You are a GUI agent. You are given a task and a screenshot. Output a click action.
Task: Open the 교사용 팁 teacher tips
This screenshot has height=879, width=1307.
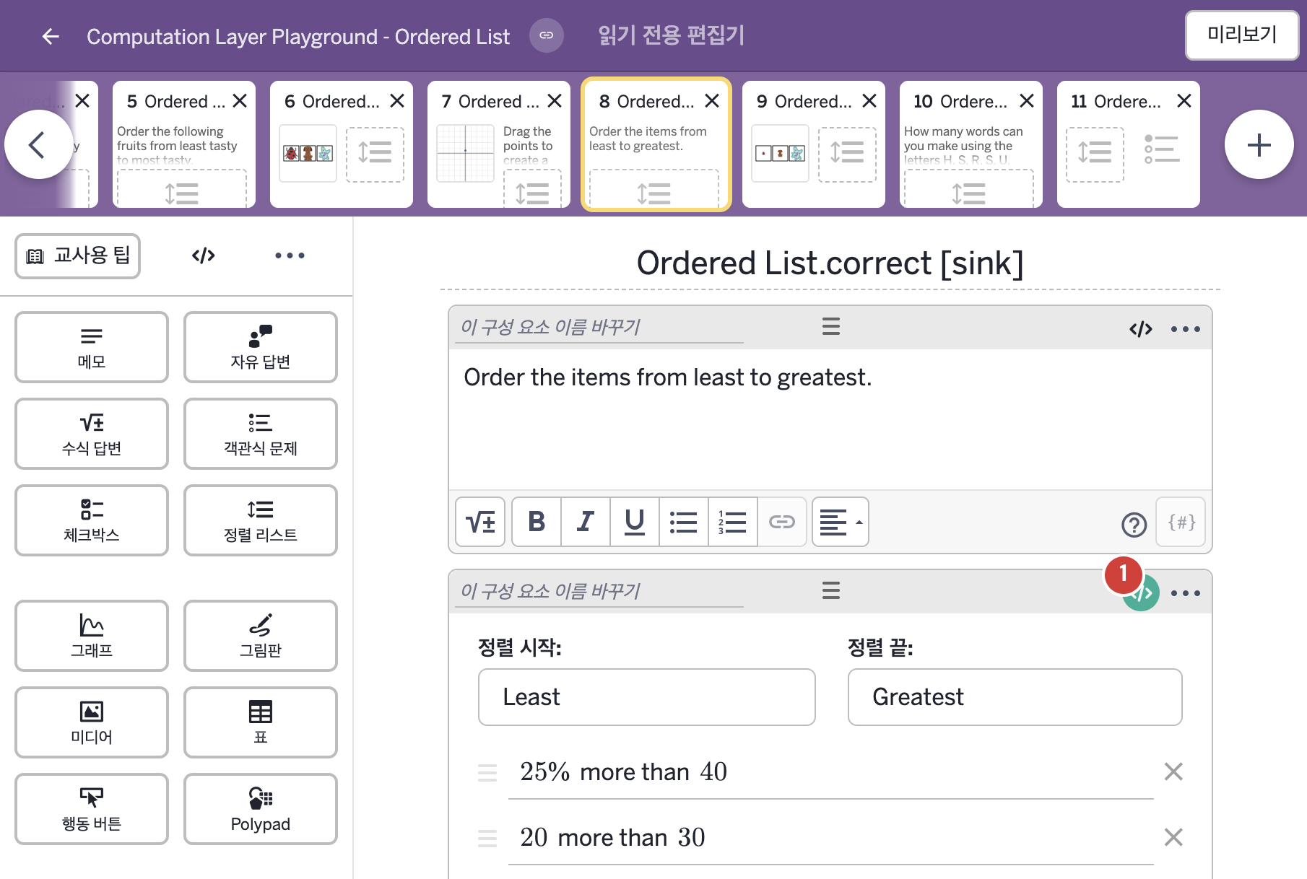[78, 256]
